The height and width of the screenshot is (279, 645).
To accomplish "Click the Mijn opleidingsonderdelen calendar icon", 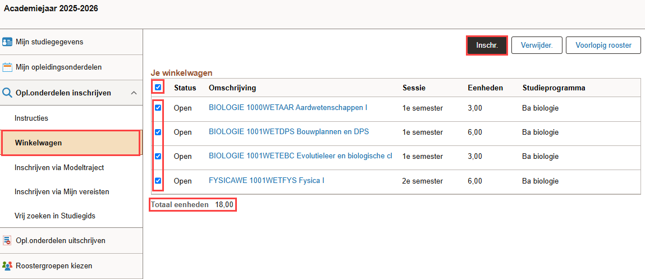I will 7,67.
